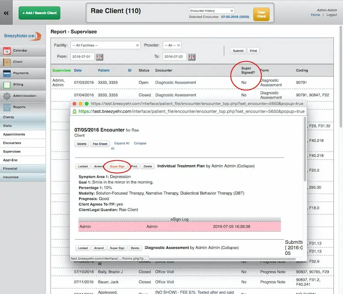Open the Facility dropdown
The height and width of the screenshot is (294, 343).
pyautogui.click(x=106, y=45)
